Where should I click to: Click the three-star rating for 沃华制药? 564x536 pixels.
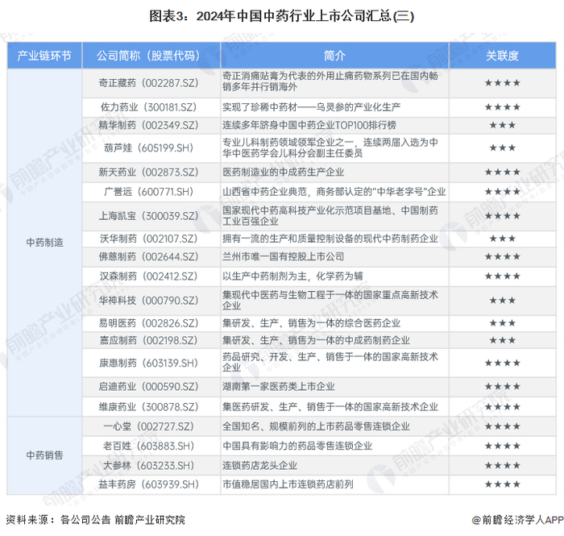pos(503,239)
